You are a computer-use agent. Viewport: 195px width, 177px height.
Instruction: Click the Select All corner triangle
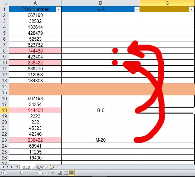pyautogui.click(x=4, y=3)
